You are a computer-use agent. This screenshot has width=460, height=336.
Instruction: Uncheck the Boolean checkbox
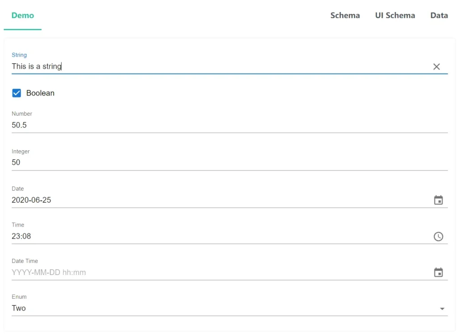[17, 93]
